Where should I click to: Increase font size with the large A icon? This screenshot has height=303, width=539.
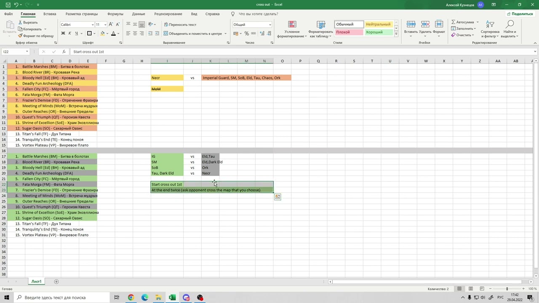pos(111,24)
